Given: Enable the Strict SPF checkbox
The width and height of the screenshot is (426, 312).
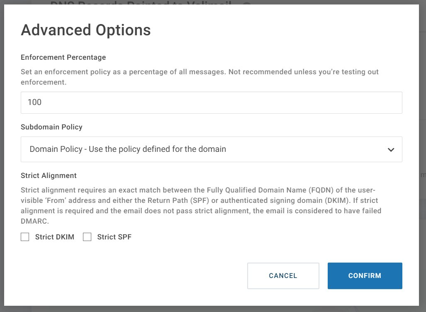Looking at the screenshot, I should point(87,237).
